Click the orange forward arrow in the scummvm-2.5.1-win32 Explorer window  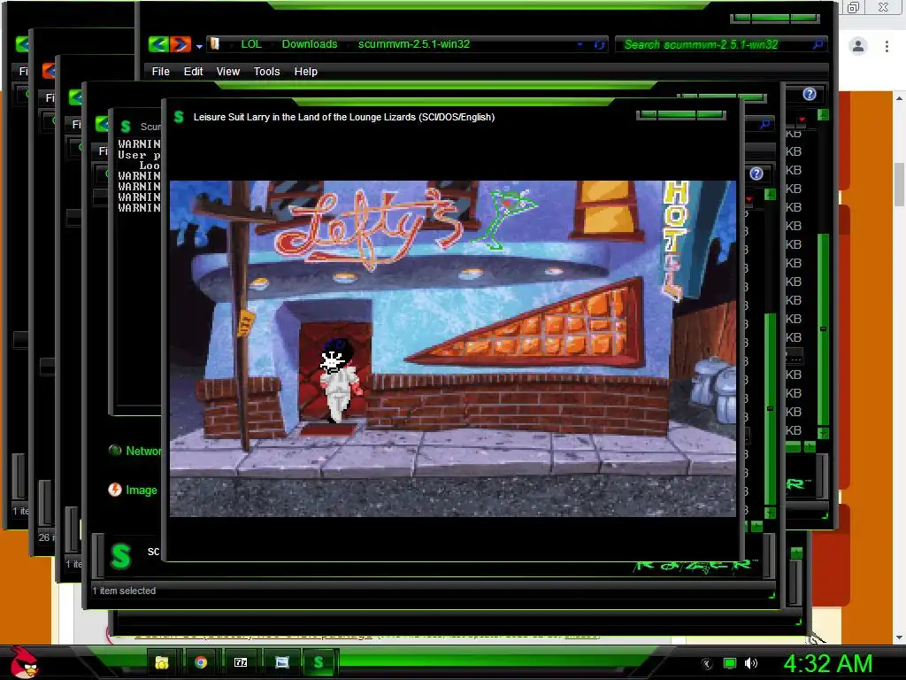tap(180, 44)
